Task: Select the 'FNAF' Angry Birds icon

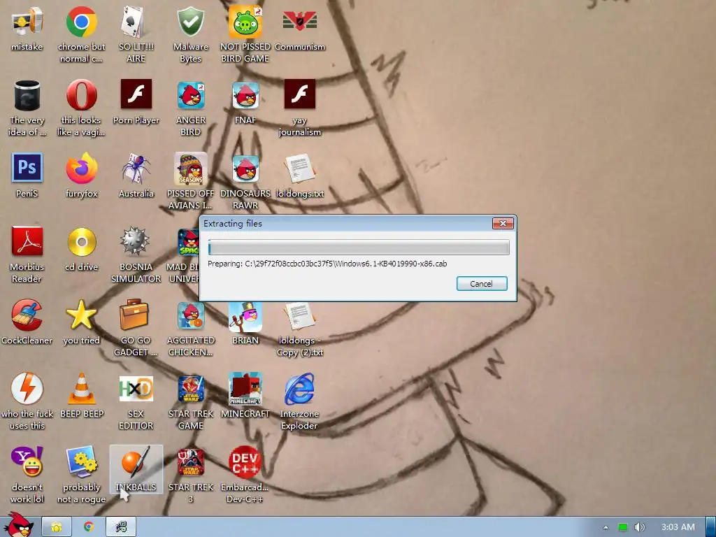Action: (x=245, y=95)
